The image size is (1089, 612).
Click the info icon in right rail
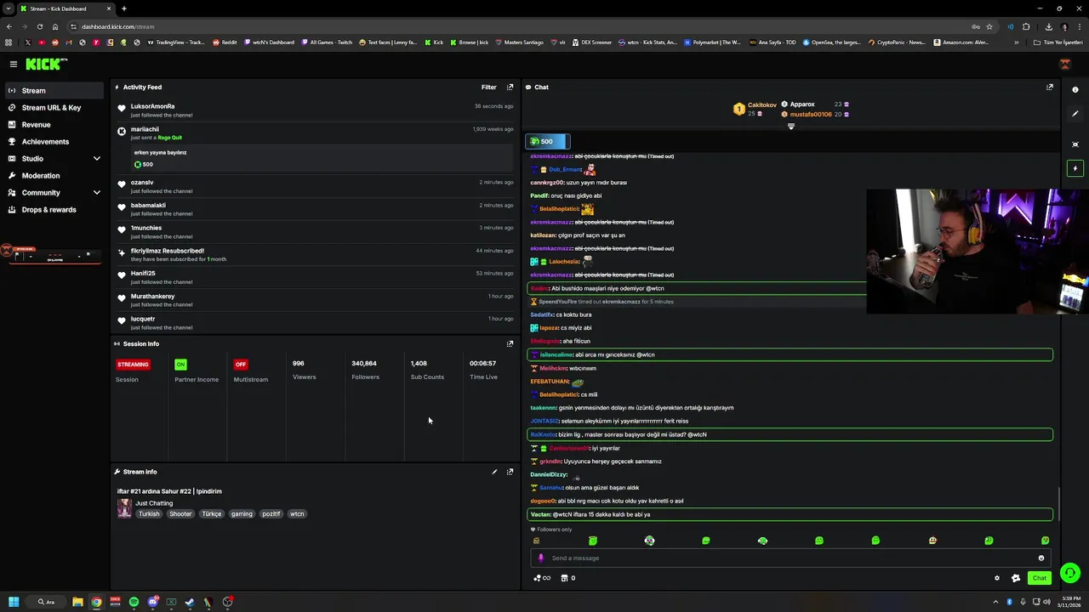click(x=1075, y=89)
